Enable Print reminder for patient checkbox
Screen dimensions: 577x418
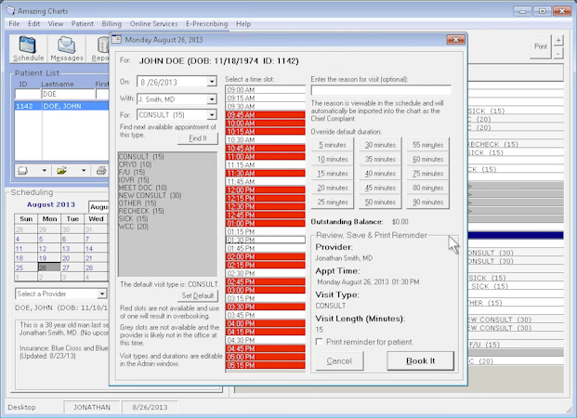point(319,342)
